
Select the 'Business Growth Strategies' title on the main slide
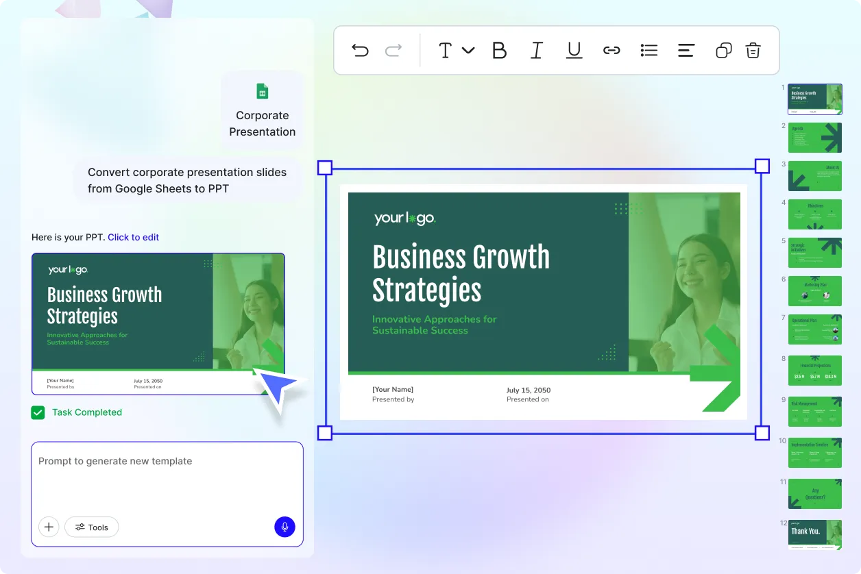(461, 274)
